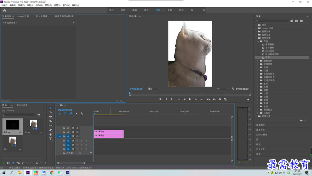The image size is (312, 176).
Task: Expand the audio effects folder
Action: tap(256, 31)
